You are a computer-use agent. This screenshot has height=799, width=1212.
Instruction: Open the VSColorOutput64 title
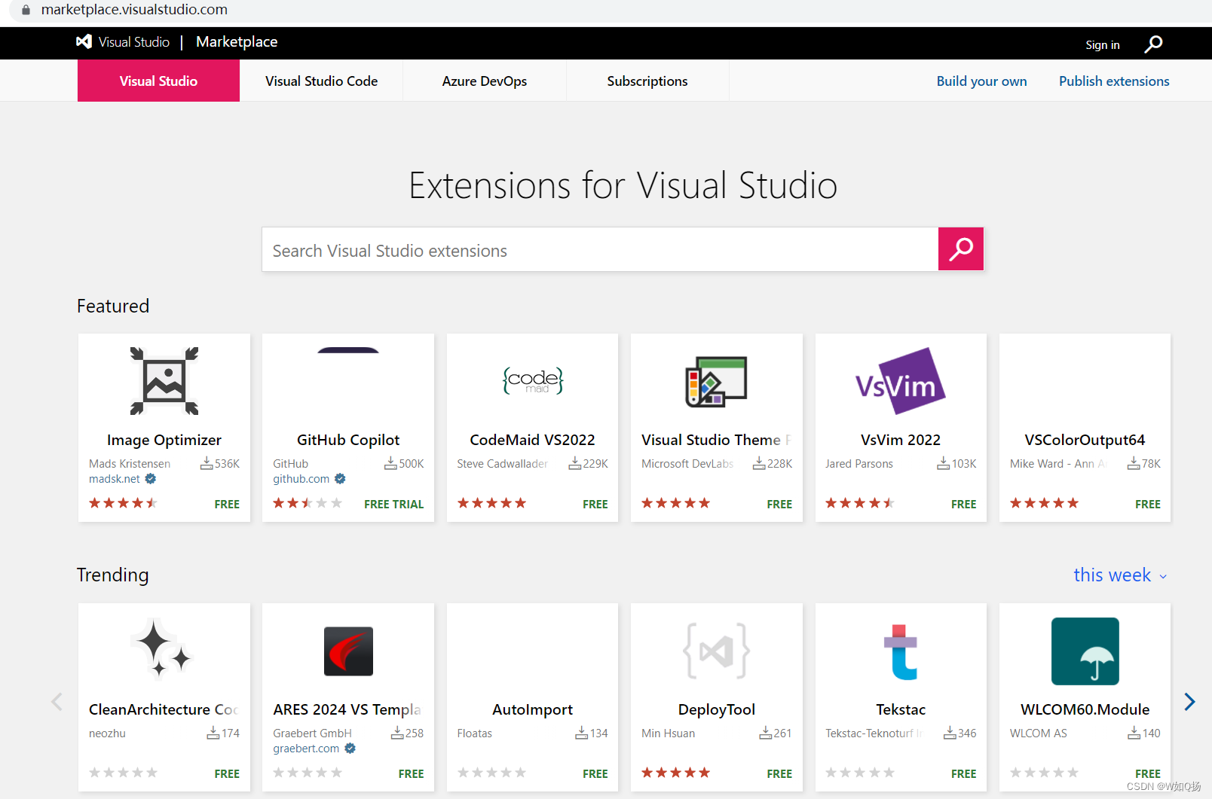click(1085, 440)
